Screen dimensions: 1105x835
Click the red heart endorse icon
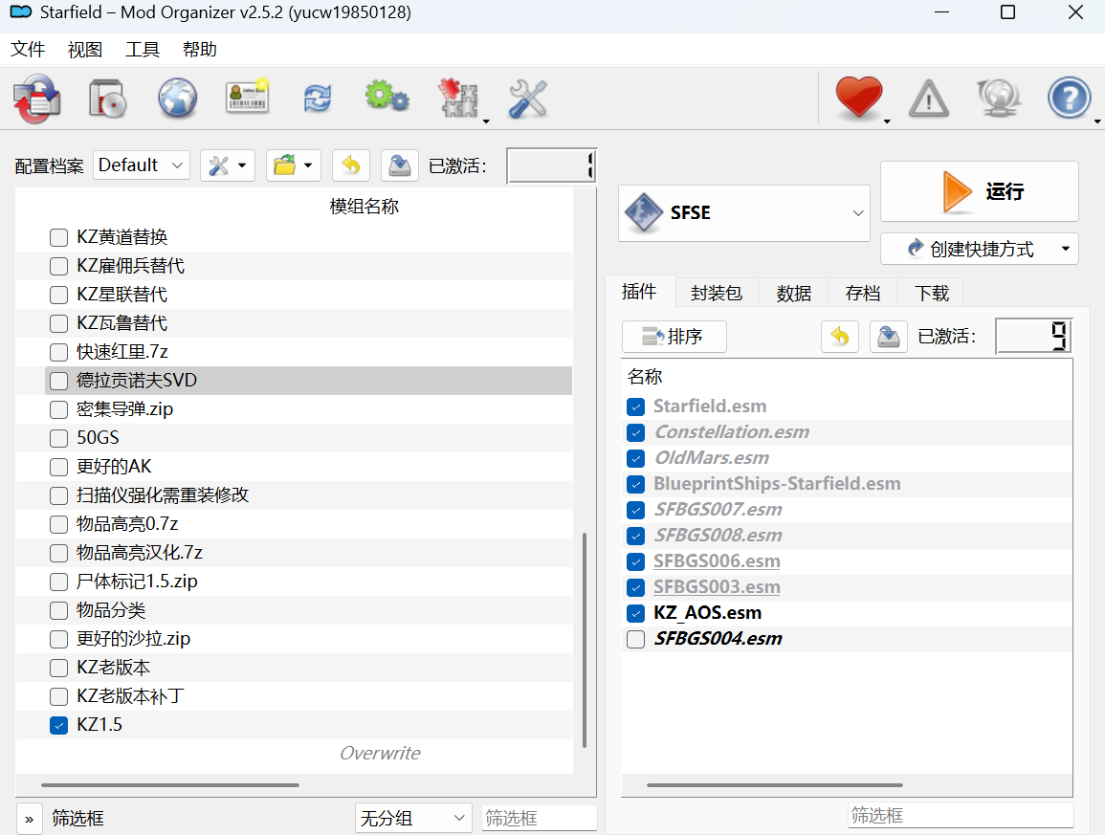tap(858, 98)
